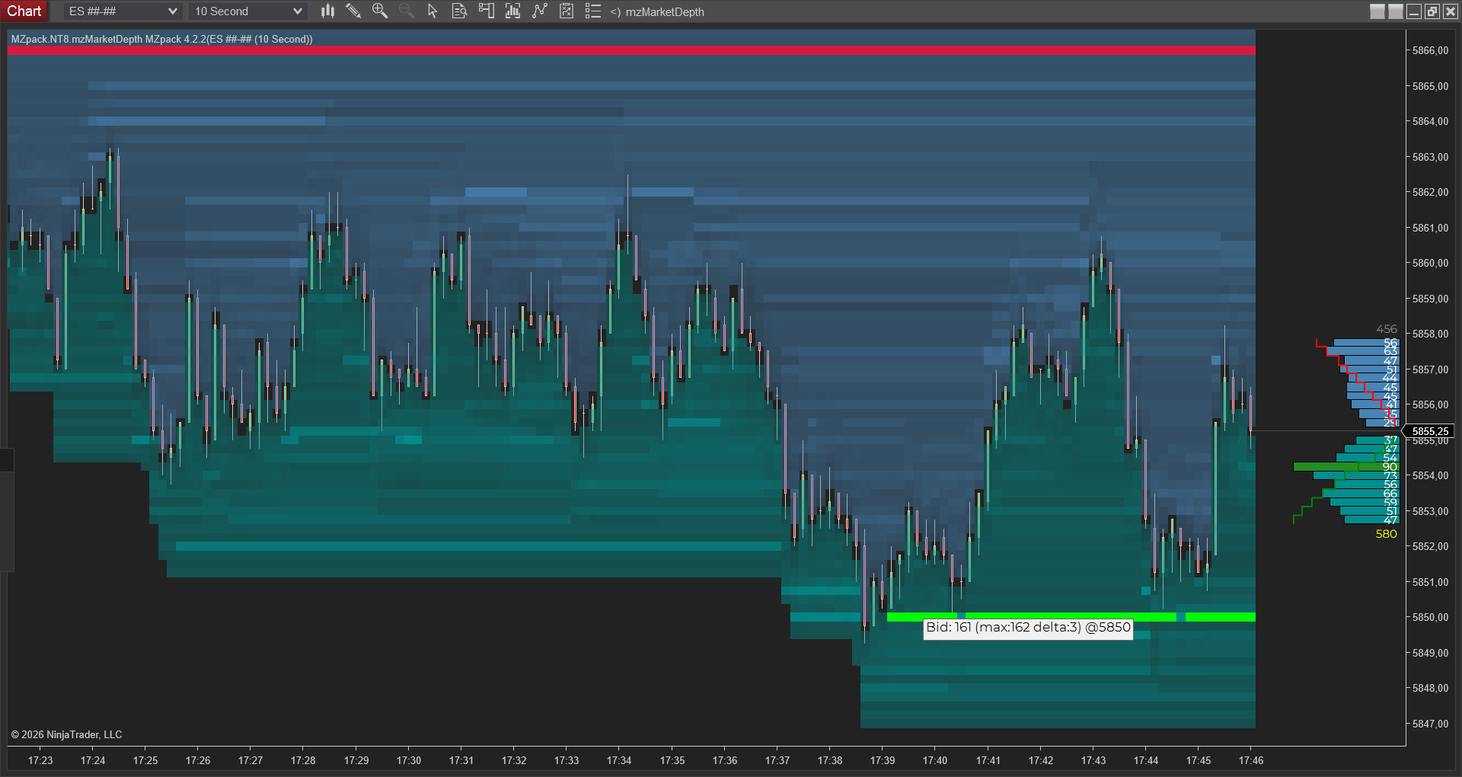Click the bid total value 580
The height and width of the screenshot is (777, 1462).
click(1387, 534)
